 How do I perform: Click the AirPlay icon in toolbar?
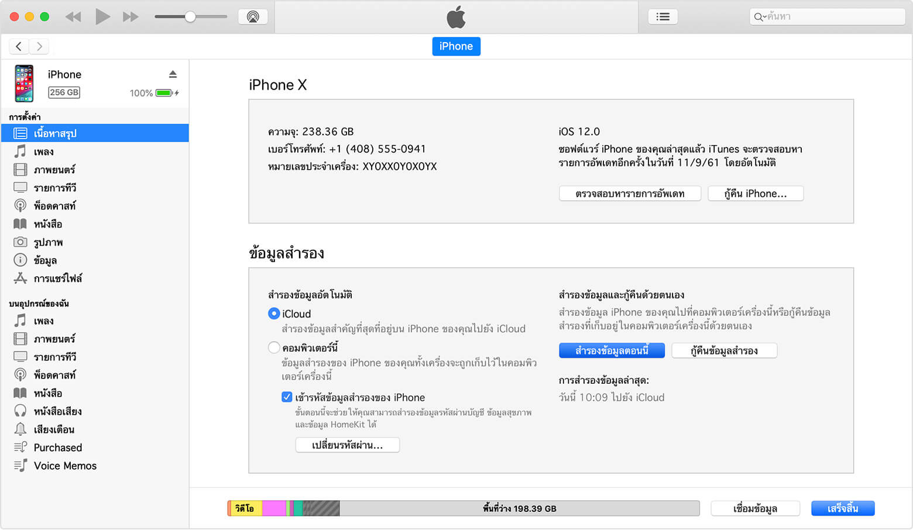coord(253,17)
